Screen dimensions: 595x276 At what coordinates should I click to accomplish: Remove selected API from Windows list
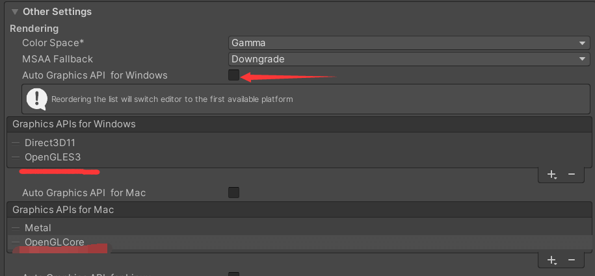572,175
